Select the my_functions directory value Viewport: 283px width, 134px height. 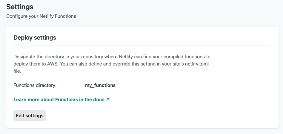click(x=100, y=85)
